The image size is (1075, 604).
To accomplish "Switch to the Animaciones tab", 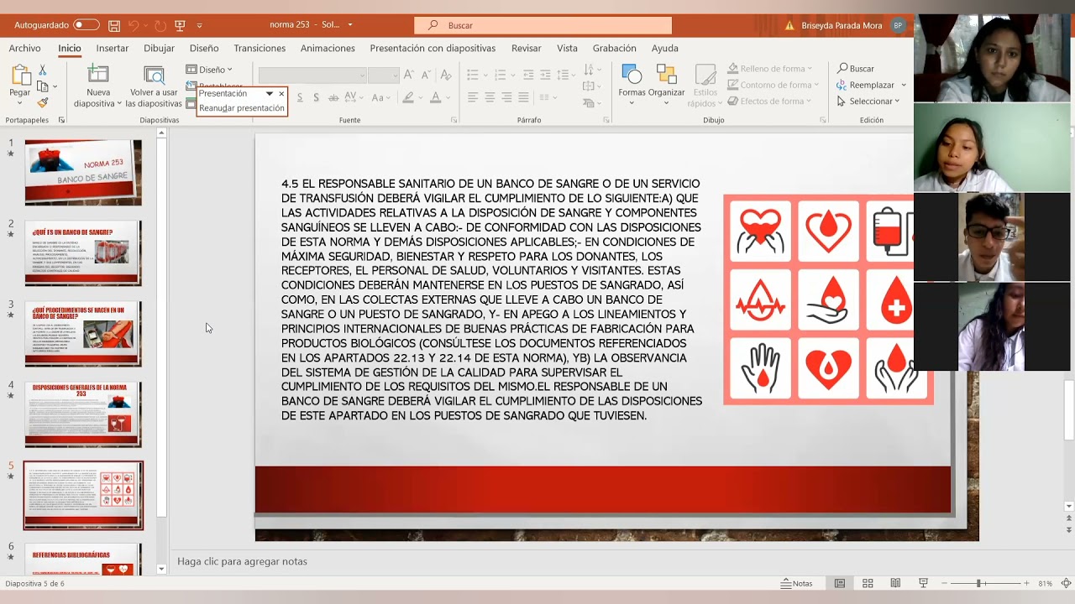I will click(328, 48).
